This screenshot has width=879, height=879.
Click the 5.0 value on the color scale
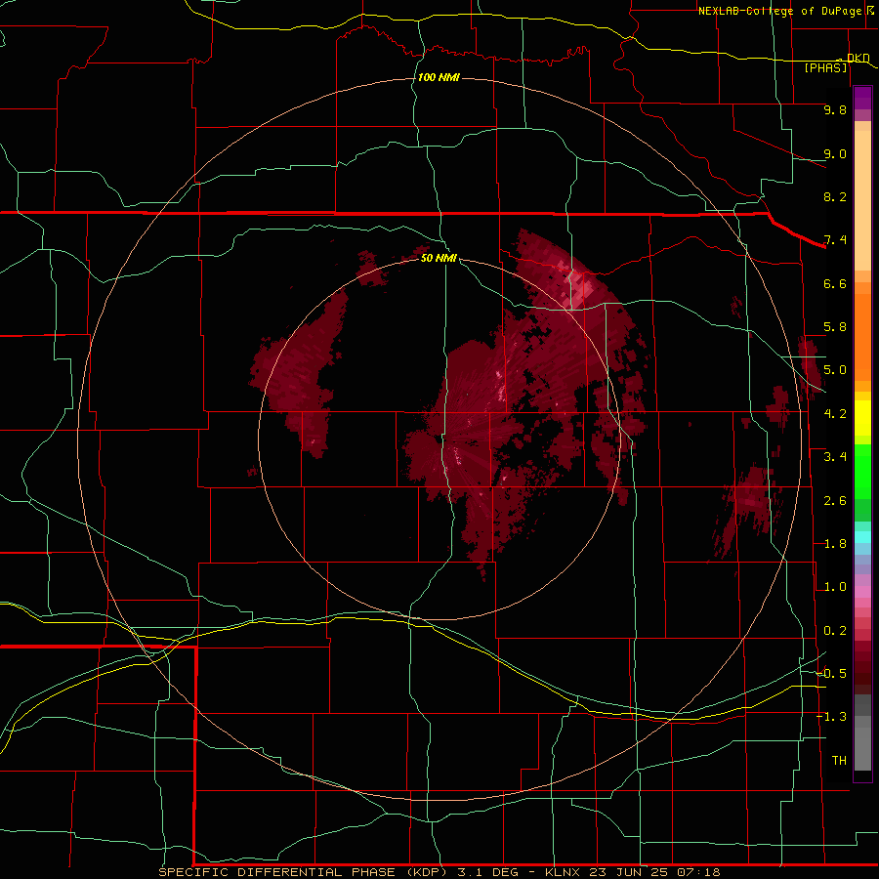(x=835, y=370)
